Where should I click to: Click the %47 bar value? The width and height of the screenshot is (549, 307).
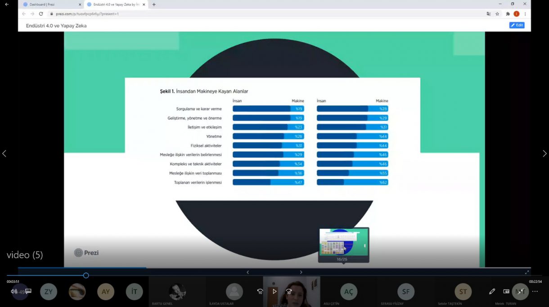(x=299, y=182)
